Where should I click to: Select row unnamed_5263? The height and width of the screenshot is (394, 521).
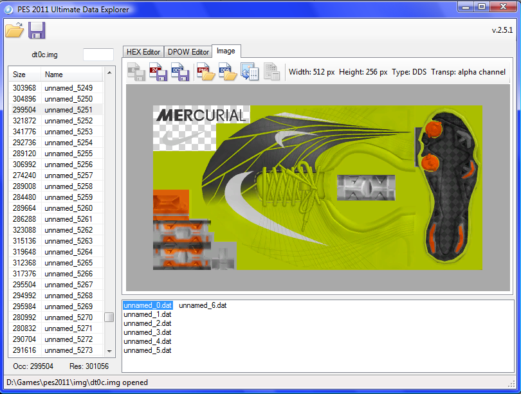click(56, 241)
